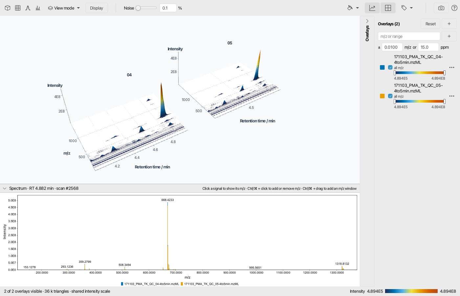Image resolution: width=460 pixels, height=296 pixels.
Task: Uncheck visibility of the QC_04 overlay
Action: (x=390, y=67)
